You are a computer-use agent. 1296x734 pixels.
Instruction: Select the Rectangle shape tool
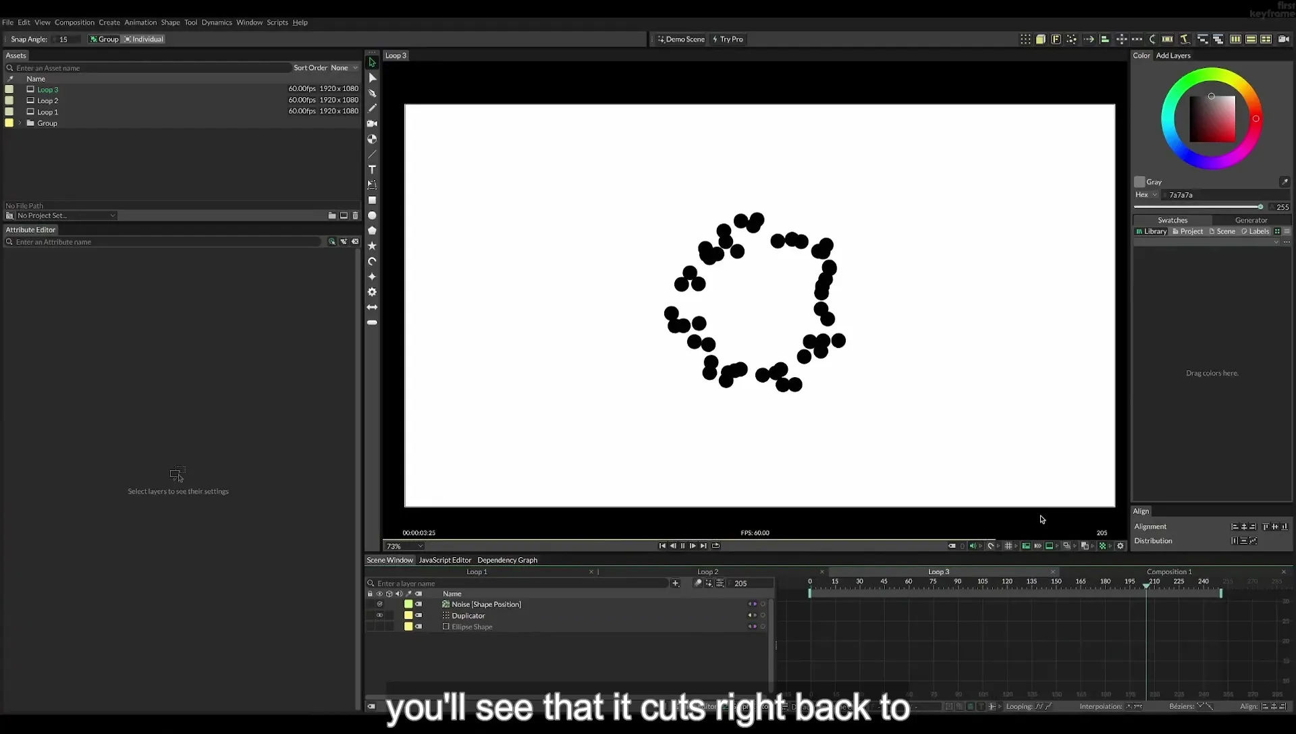tap(372, 200)
